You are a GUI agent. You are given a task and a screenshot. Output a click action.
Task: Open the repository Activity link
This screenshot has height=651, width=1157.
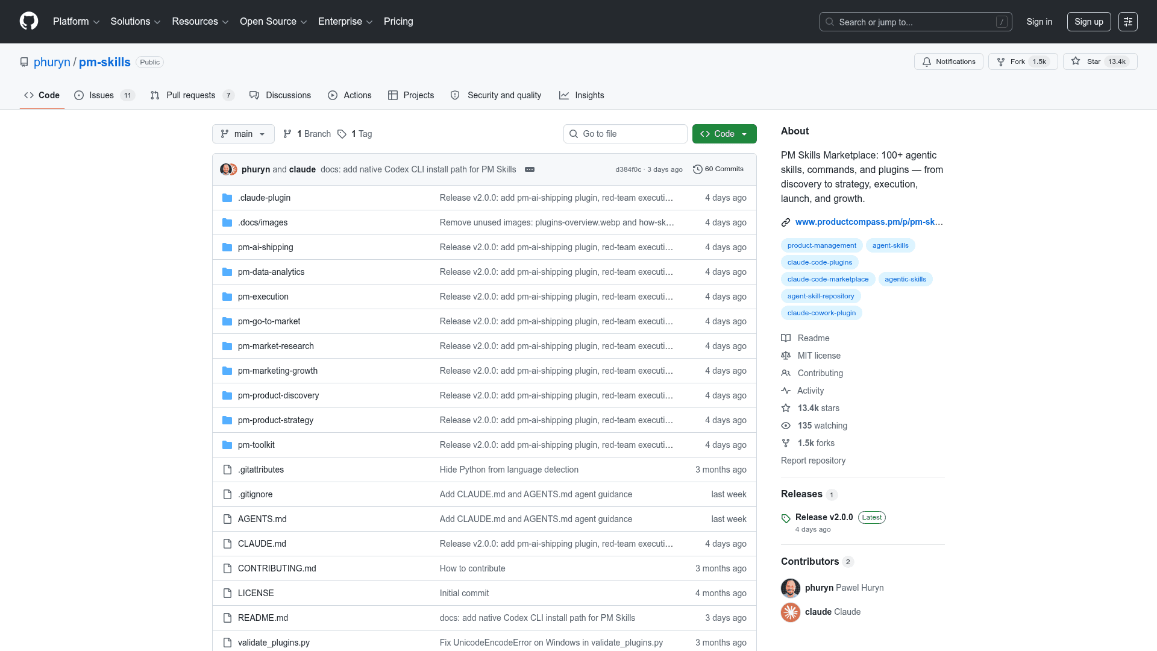[x=803, y=391]
